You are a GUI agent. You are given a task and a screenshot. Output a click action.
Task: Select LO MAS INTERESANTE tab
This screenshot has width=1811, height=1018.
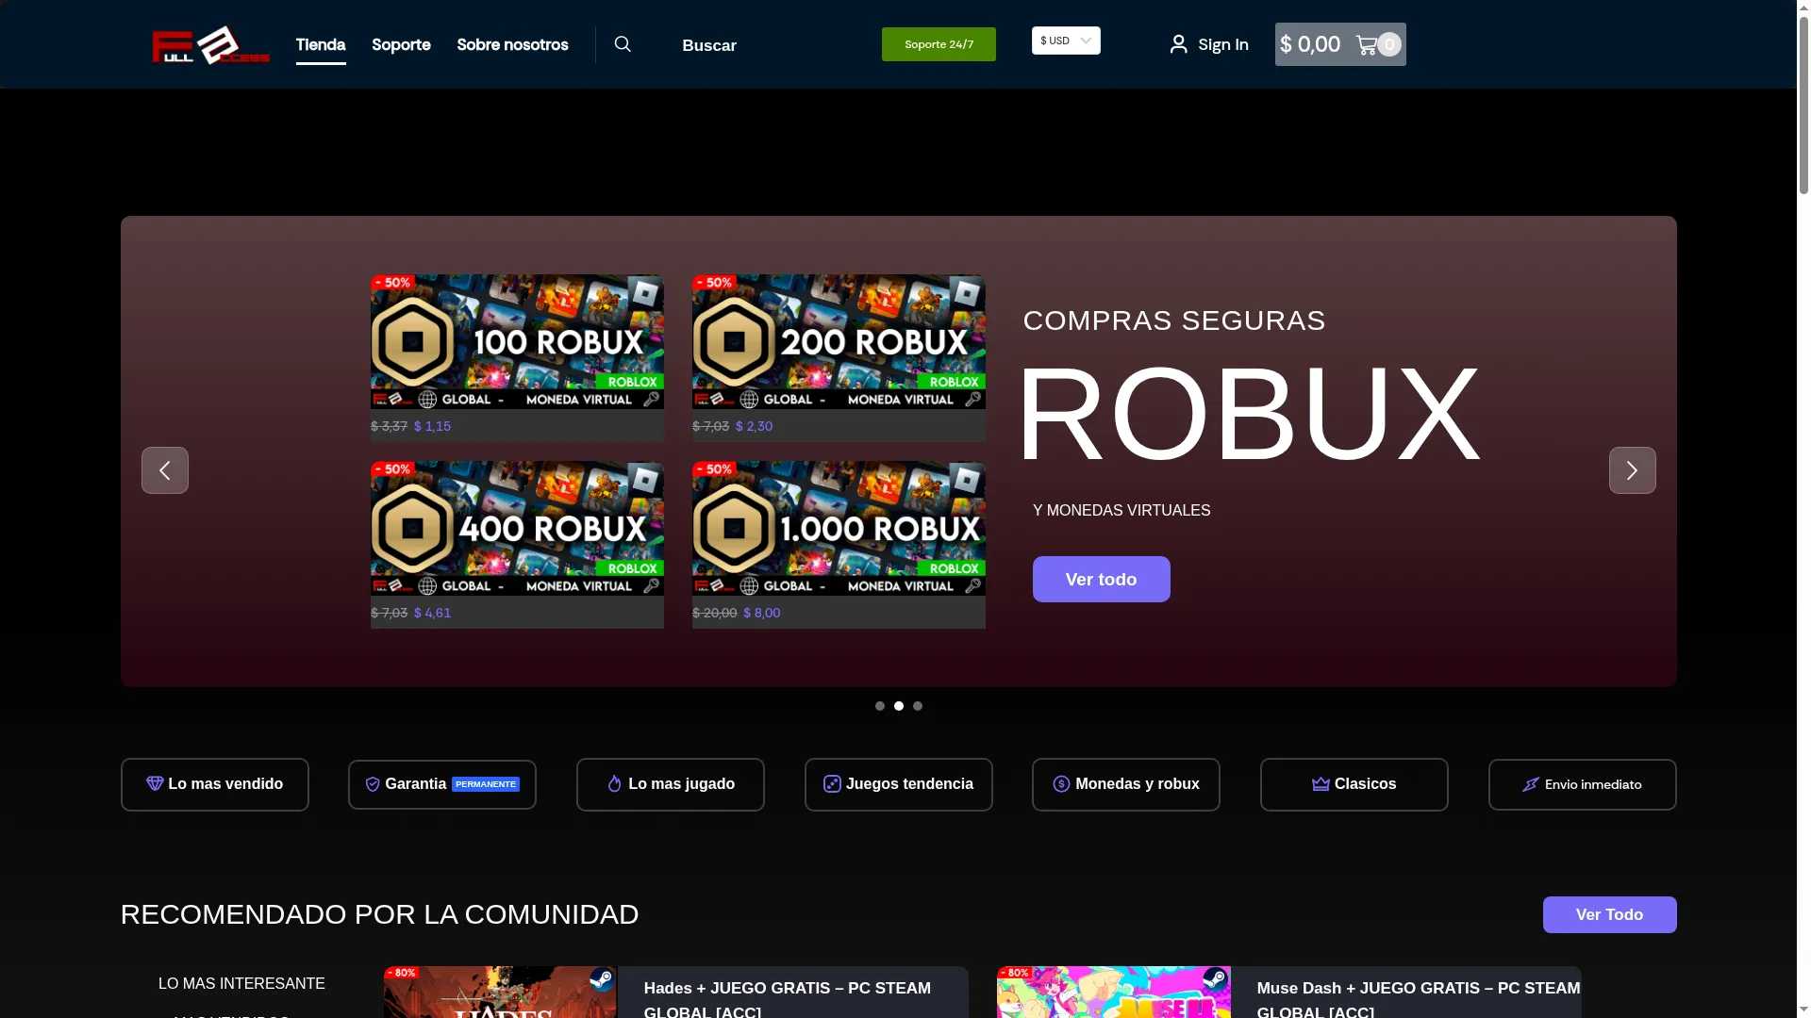(241, 983)
